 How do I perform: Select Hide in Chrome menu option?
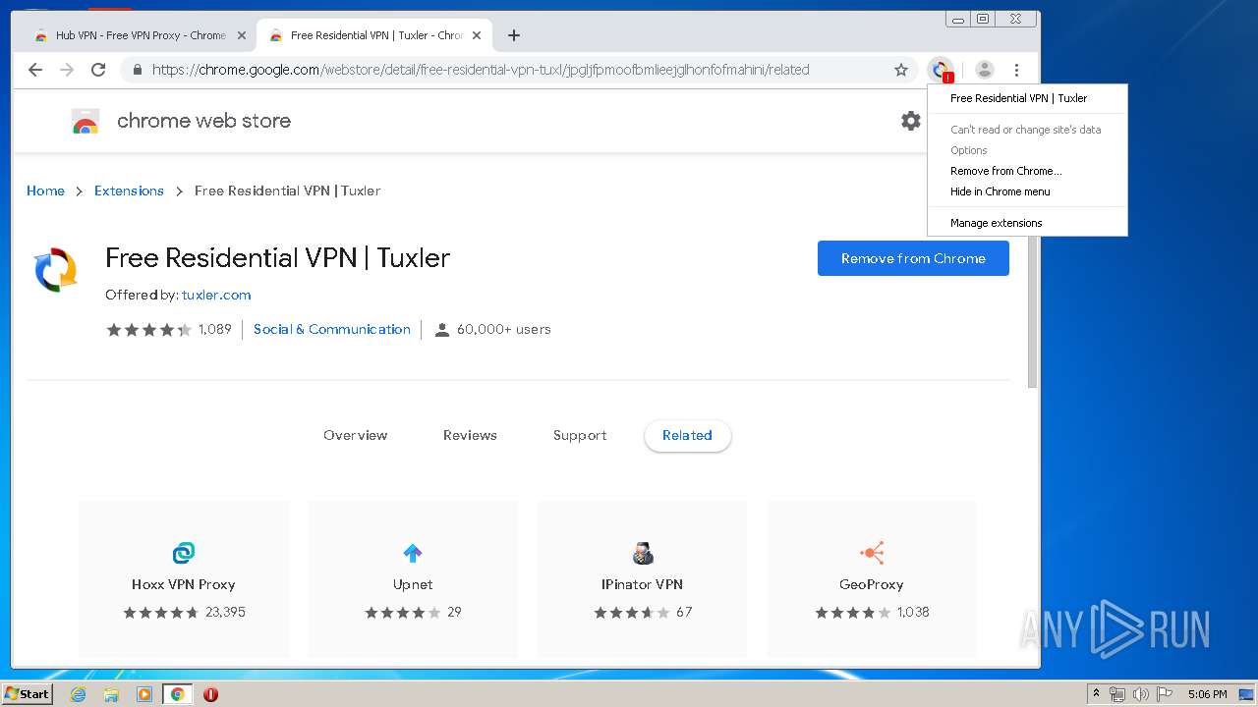tap(1027, 191)
